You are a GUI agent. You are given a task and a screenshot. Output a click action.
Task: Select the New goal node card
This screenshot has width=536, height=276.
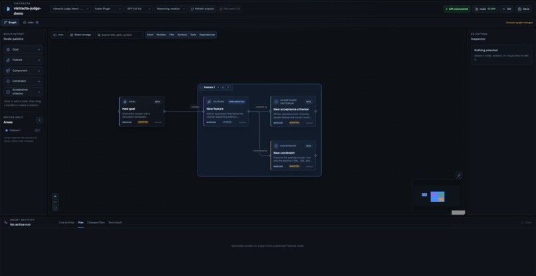(x=142, y=112)
